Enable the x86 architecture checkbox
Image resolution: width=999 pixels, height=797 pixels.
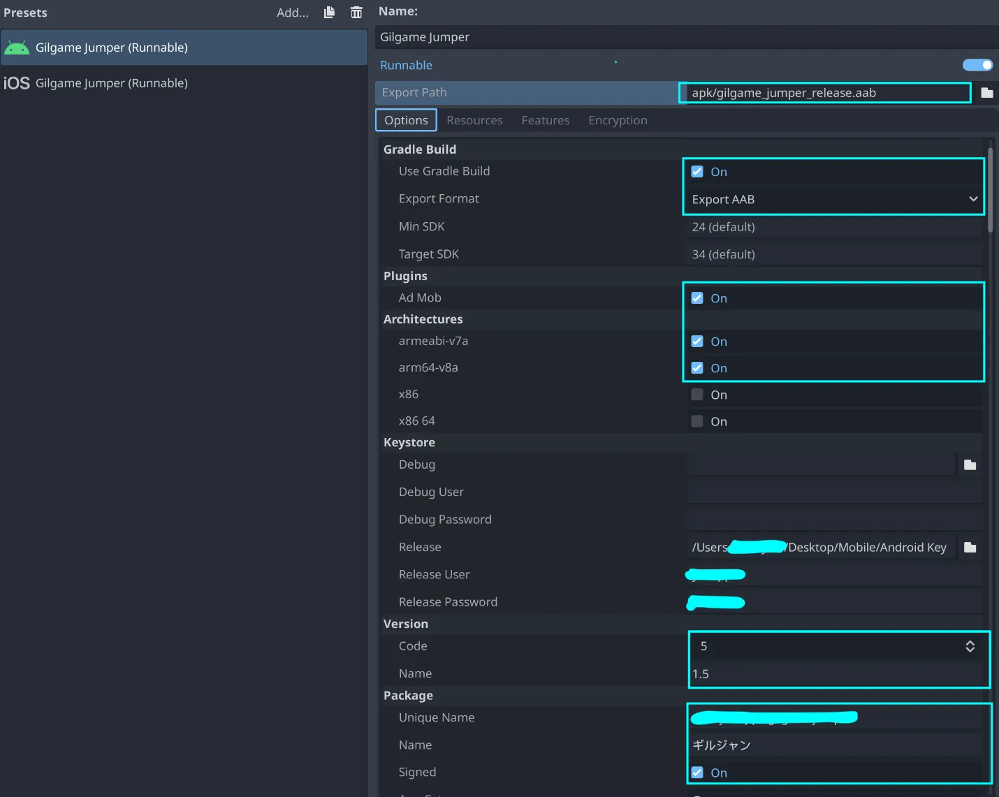[697, 395]
